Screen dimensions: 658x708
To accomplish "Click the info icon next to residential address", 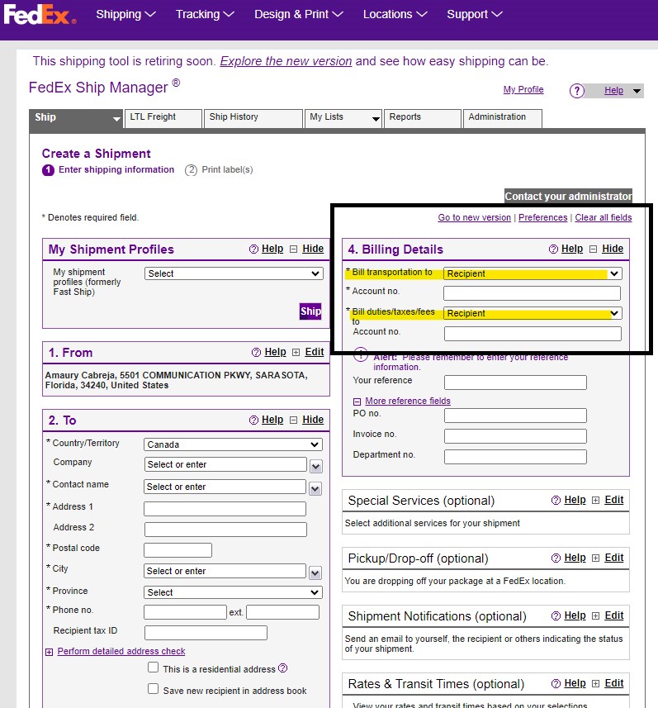I will click(x=283, y=668).
